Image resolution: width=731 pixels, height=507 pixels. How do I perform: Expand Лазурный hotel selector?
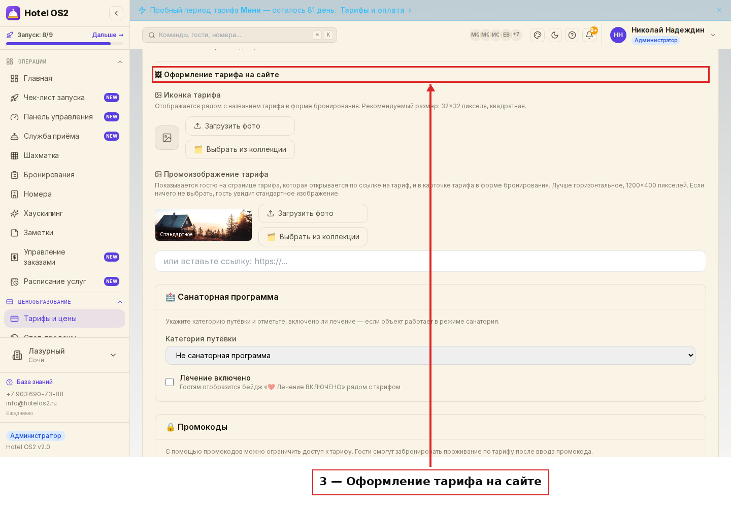[65, 355]
